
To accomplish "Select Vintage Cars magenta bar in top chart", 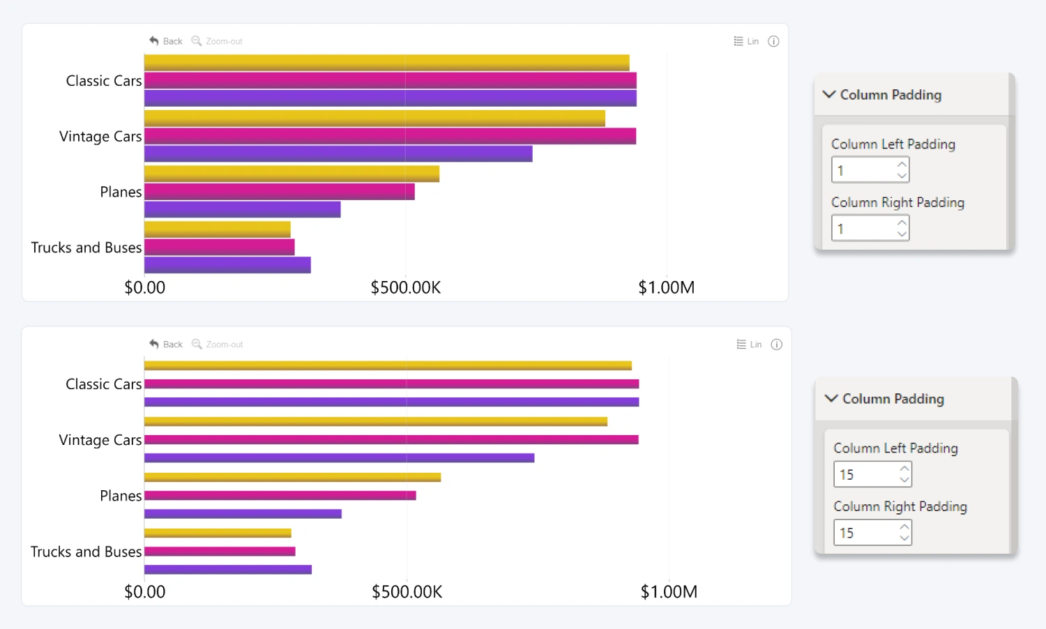I will (x=390, y=136).
